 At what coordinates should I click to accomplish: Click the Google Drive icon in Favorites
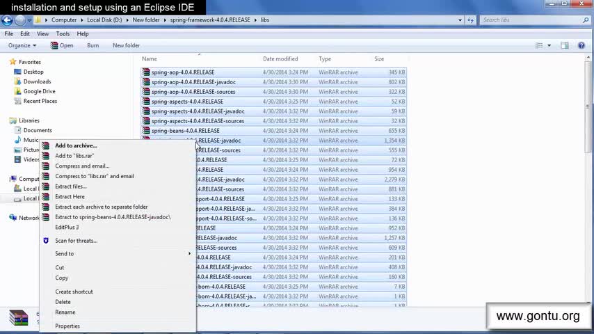(x=17, y=91)
